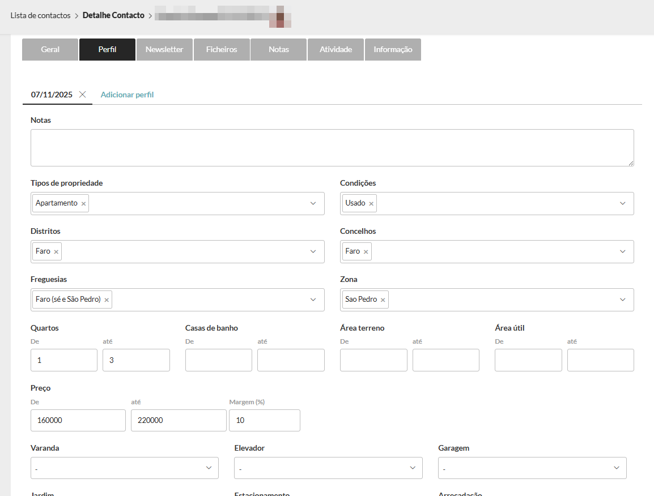Open the Garagem dropdown
This screenshot has width=654, height=496.
532,468
